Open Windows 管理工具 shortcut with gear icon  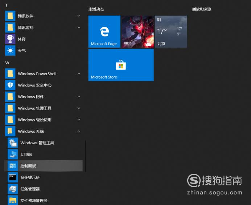(13, 143)
